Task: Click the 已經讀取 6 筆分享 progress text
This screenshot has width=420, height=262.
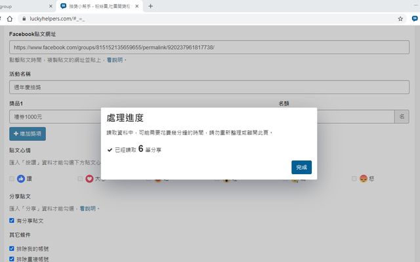Action: [138, 149]
